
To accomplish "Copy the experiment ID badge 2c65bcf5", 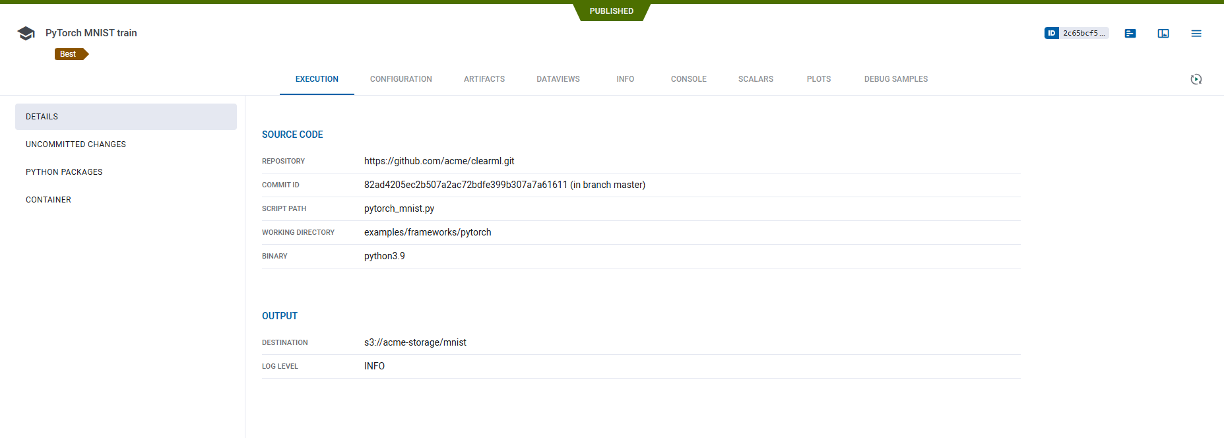I will [x=1076, y=33].
